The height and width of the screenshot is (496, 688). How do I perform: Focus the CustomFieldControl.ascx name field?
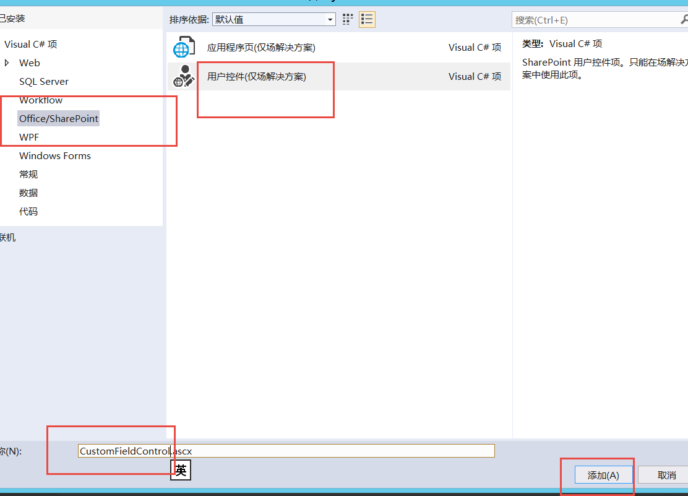click(286, 451)
